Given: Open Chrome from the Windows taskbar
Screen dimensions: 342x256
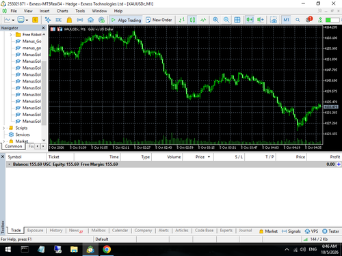Looking at the screenshot, I should click(x=107, y=249).
